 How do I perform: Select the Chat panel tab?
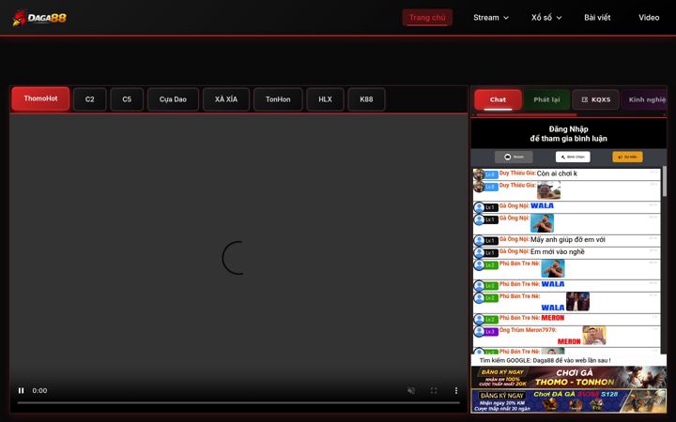click(498, 99)
